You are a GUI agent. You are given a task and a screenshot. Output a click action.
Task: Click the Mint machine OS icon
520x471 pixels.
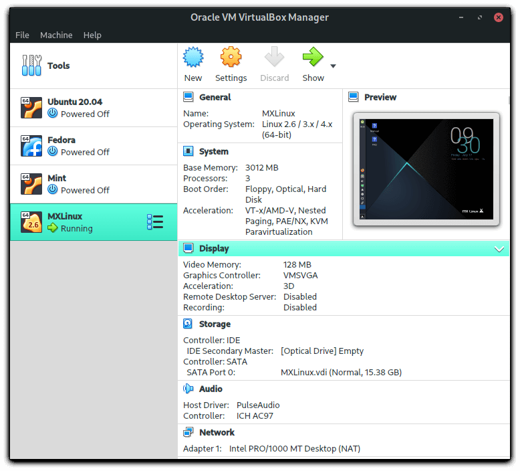pyautogui.click(x=31, y=184)
